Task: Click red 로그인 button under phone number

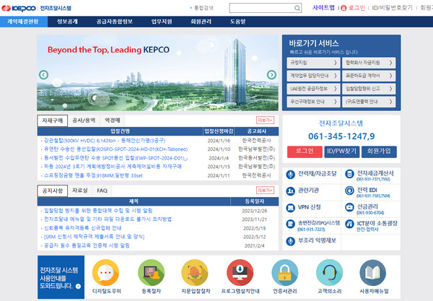Action: [305, 152]
